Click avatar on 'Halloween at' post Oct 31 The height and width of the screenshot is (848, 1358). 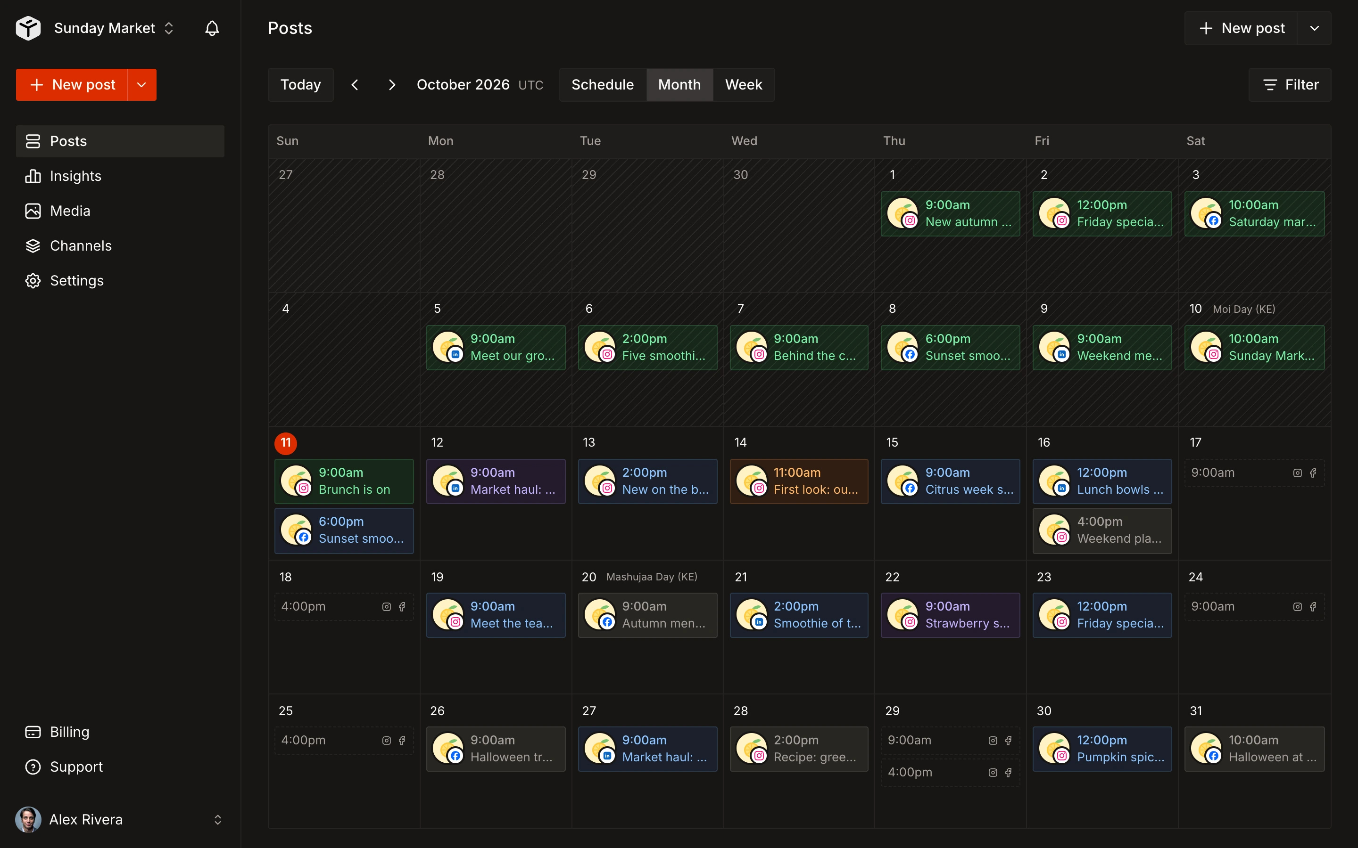coord(1207,749)
